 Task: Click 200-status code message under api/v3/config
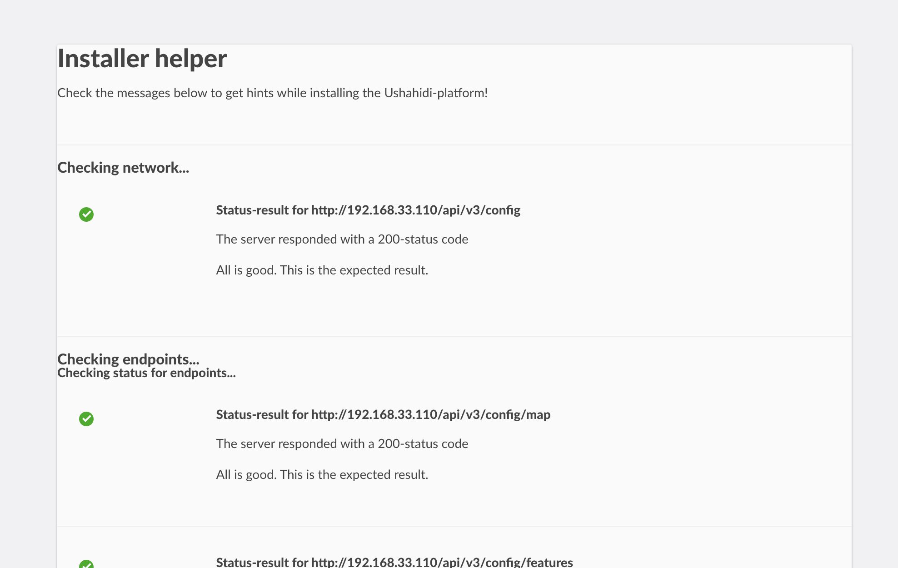[342, 239]
